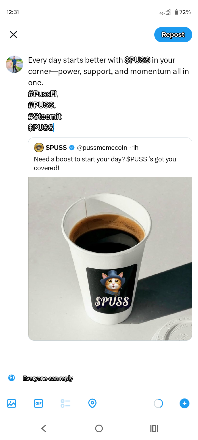Open the image gallery picker icon

pos(12,403)
